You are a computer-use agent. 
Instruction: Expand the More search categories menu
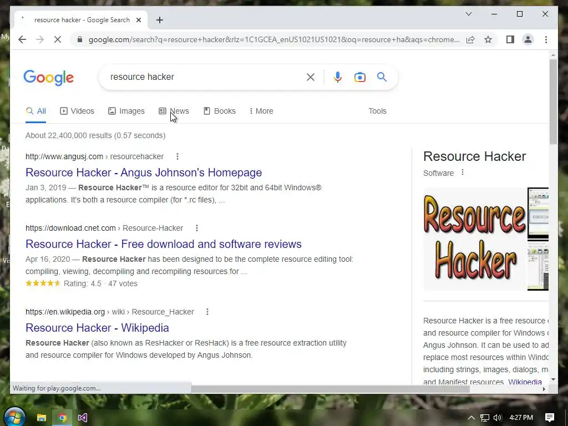[261, 111]
